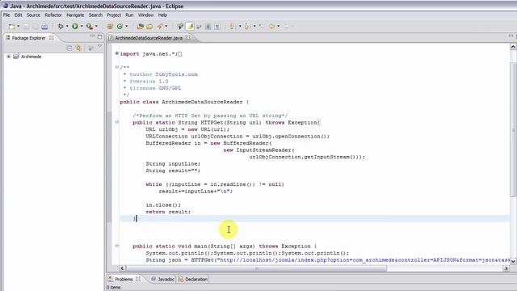Collapse the main method fold marker
This screenshot has height=291, width=517.
[116, 246]
